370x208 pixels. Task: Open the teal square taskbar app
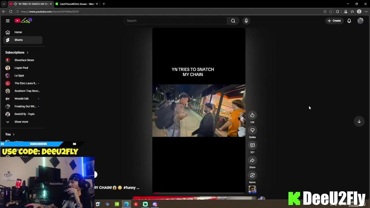tap(145, 204)
